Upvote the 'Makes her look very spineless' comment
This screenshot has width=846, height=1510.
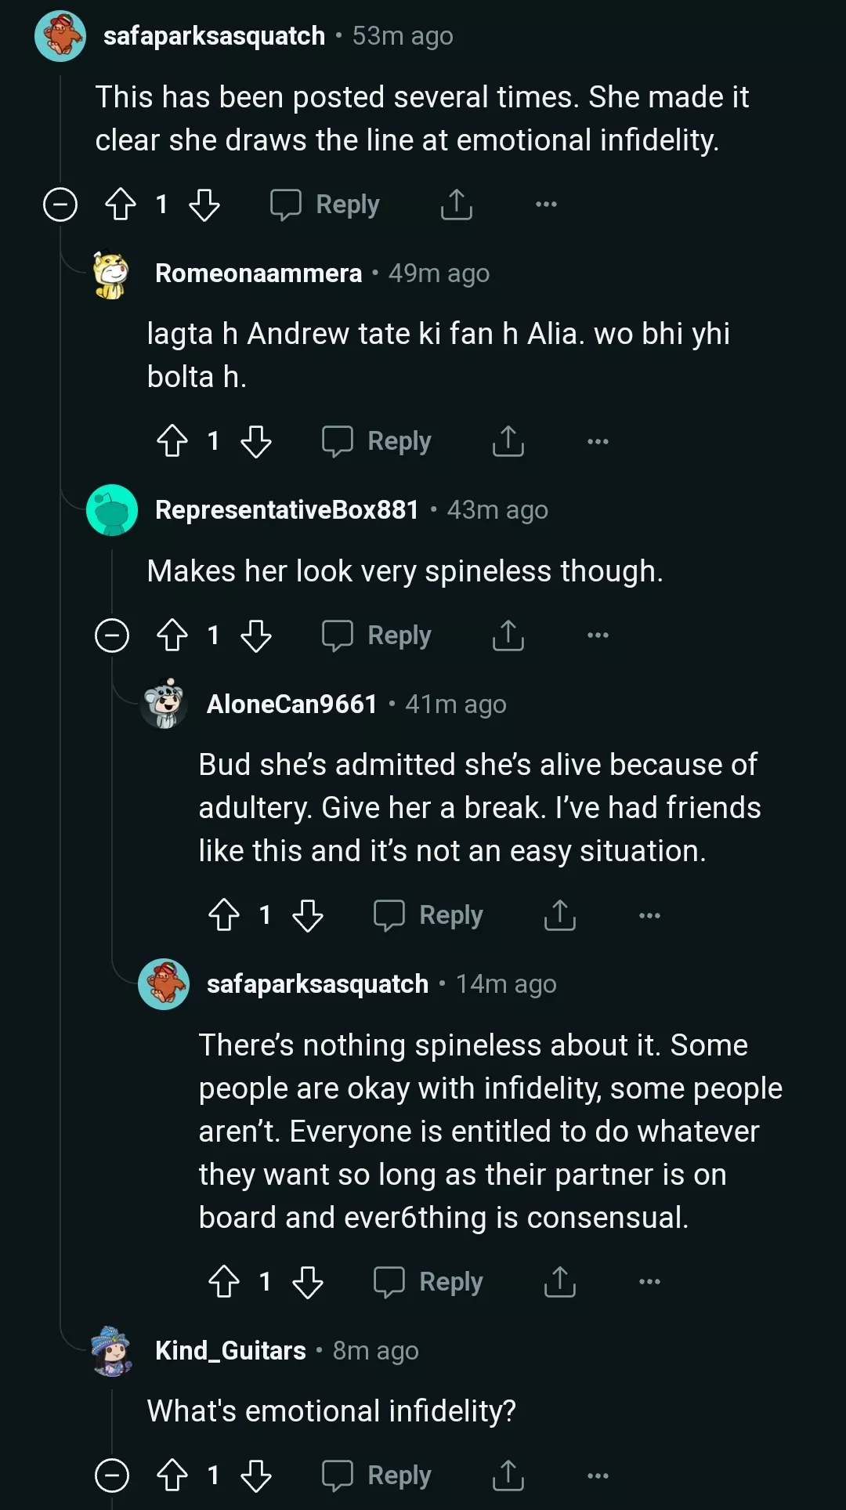172,636
